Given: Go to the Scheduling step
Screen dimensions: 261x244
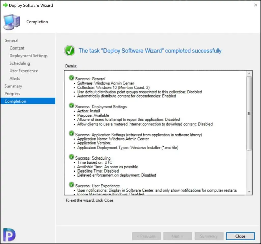Looking at the screenshot, I should (x=20, y=63).
